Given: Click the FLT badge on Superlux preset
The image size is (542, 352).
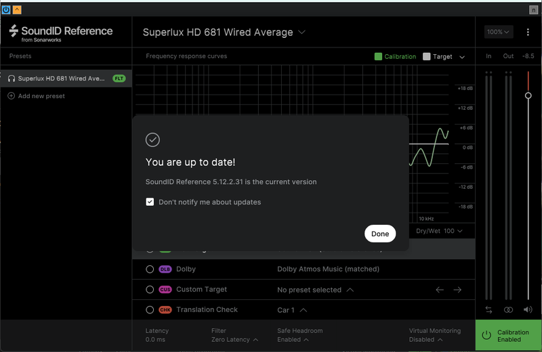Looking at the screenshot, I should [119, 79].
